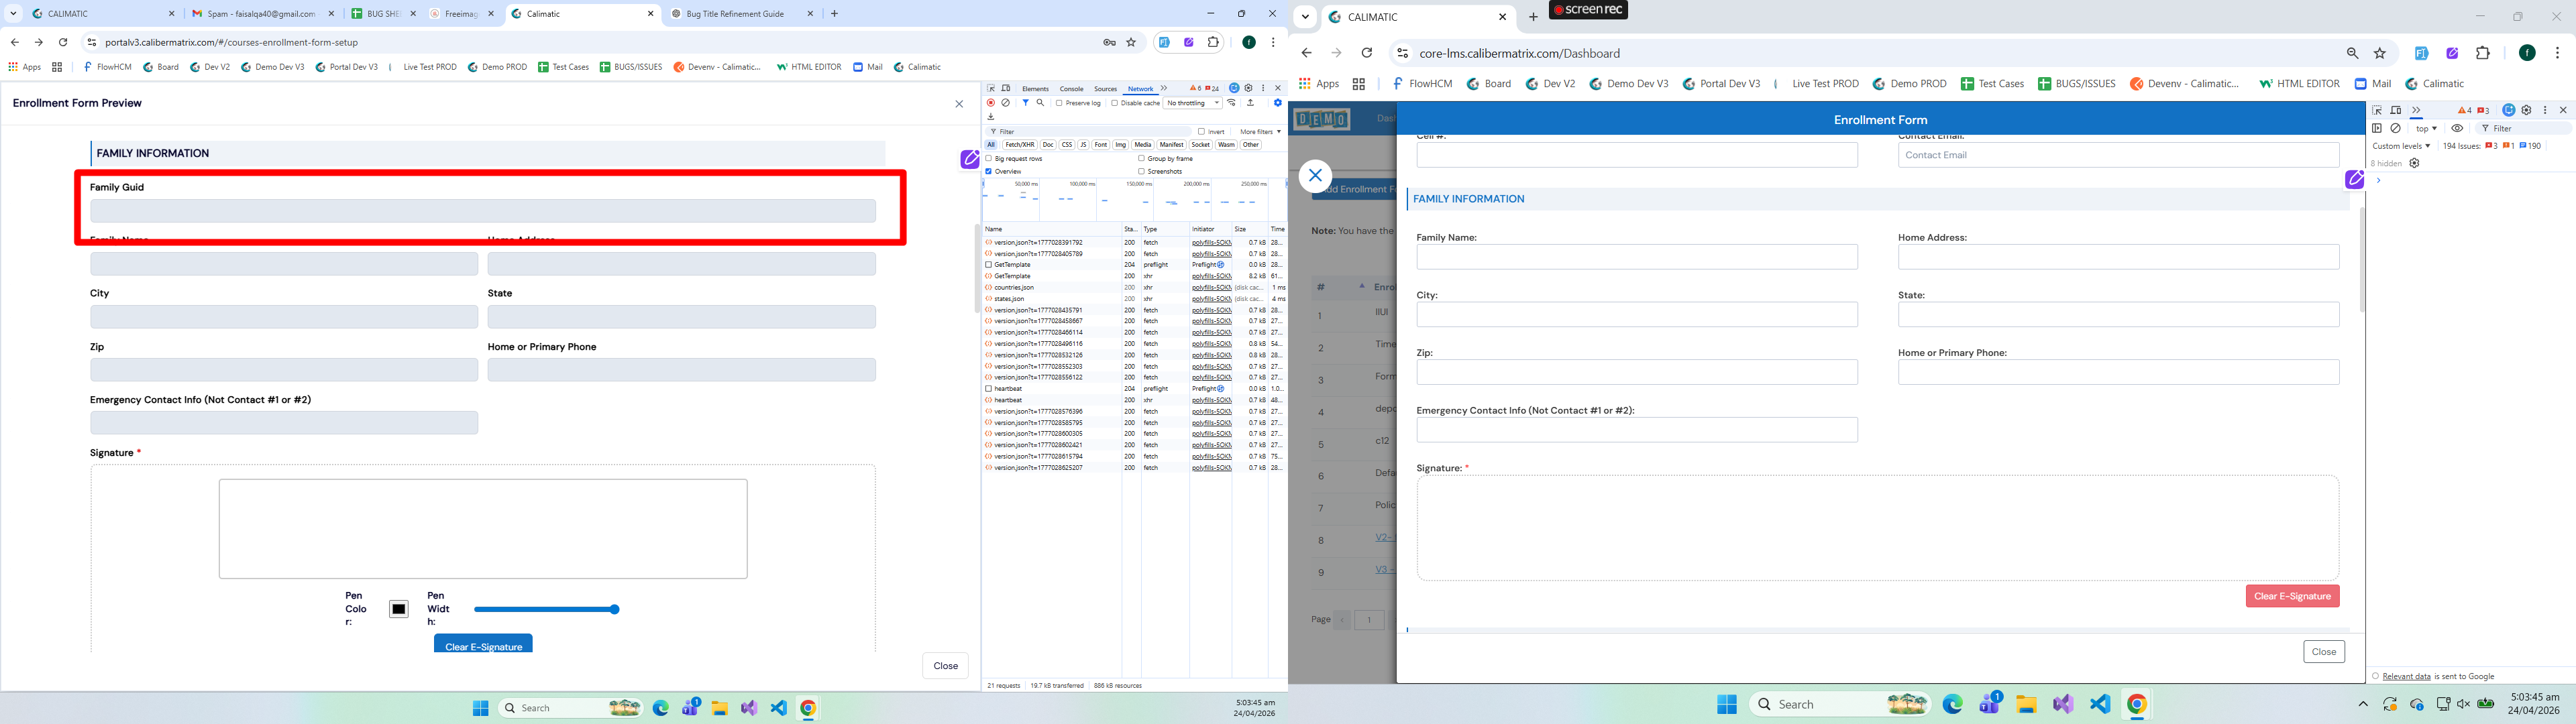Click Close button in Enrollment Form Preview
Screen dimensions: 2576x724
[946, 666]
